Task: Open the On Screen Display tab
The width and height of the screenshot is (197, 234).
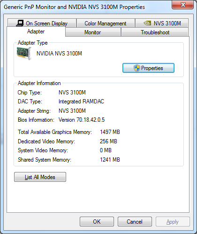Action: (42, 23)
